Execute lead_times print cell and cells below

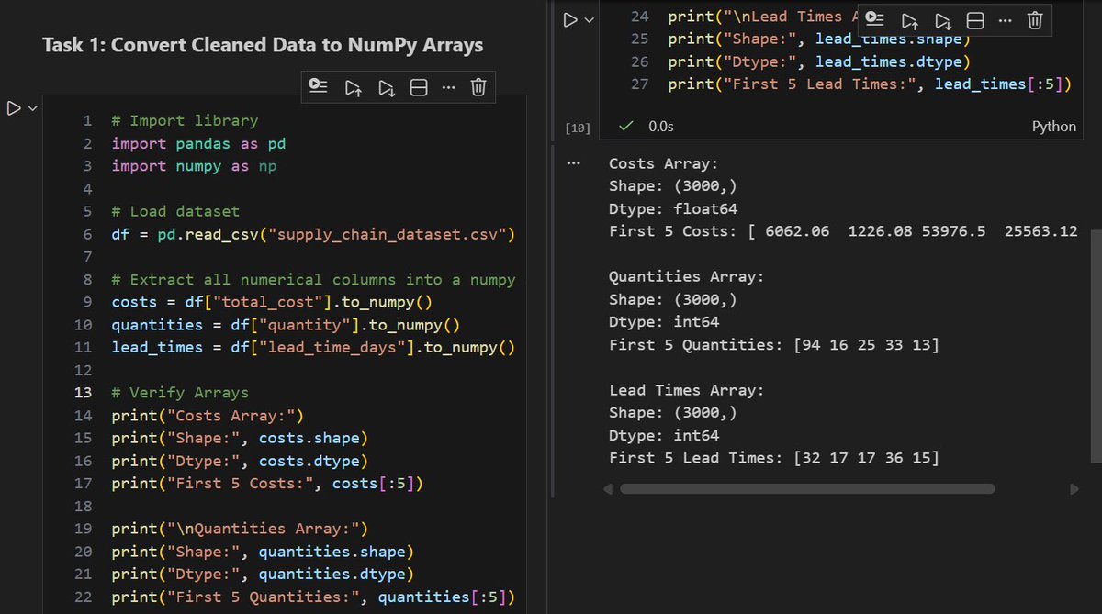(942, 19)
